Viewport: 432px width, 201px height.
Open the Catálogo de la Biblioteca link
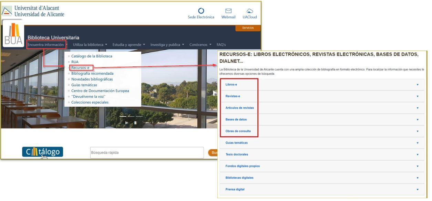click(92, 56)
